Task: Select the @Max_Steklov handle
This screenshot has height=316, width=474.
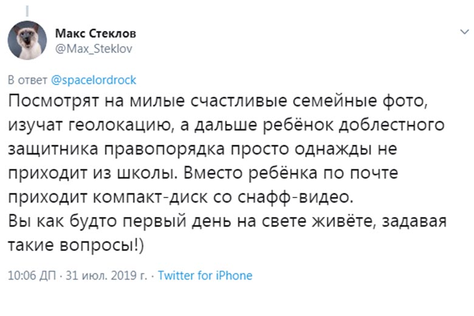Action: click(x=94, y=49)
